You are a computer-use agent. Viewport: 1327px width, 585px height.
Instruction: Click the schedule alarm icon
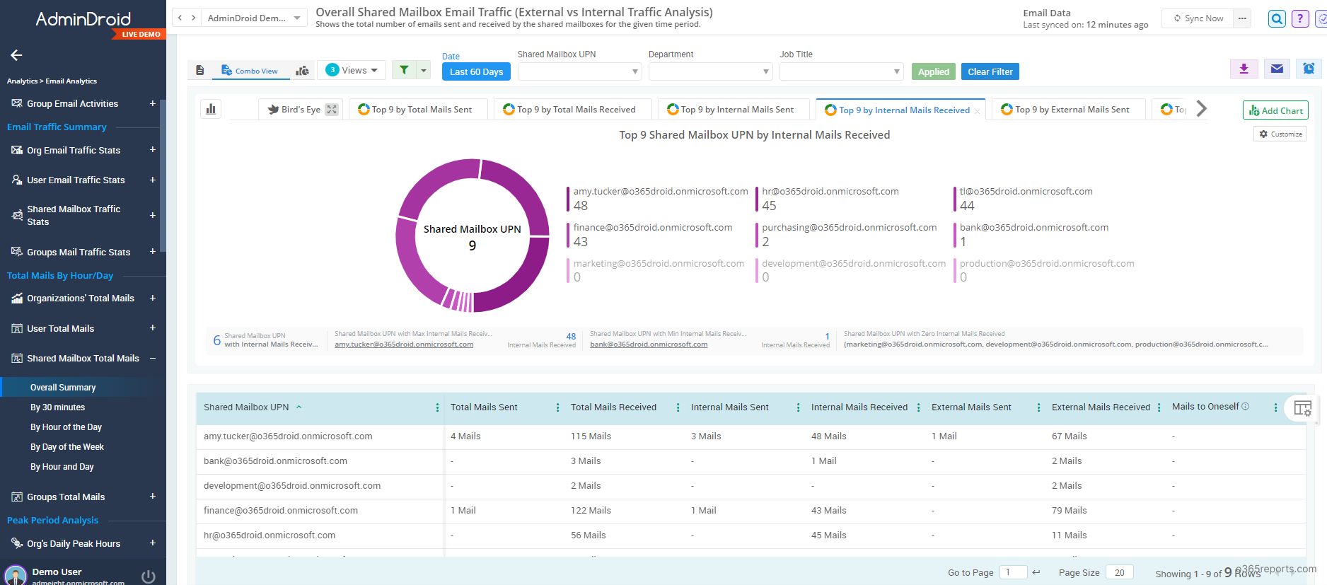coord(1309,69)
